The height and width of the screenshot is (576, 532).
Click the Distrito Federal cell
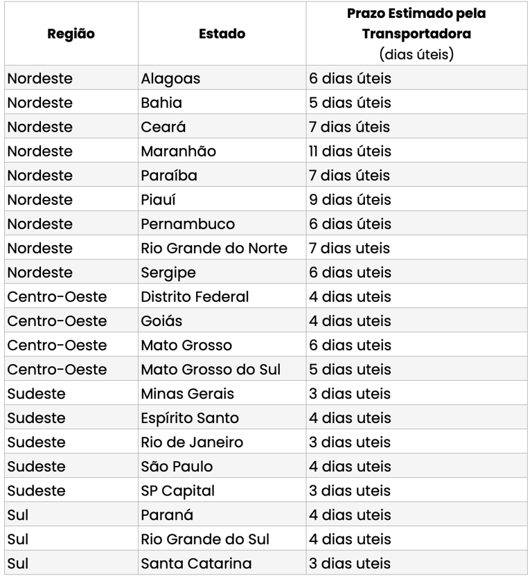195,297
